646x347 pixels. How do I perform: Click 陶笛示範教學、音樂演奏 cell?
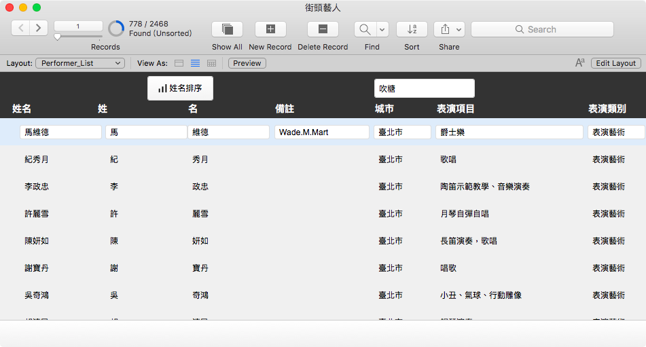(x=485, y=187)
